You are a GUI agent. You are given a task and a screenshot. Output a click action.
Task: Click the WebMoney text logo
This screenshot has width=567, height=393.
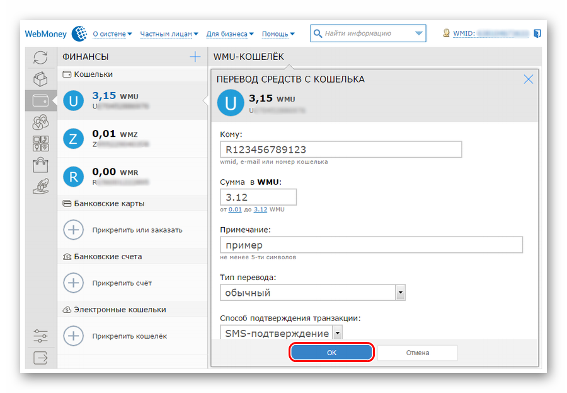tap(45, 33)
